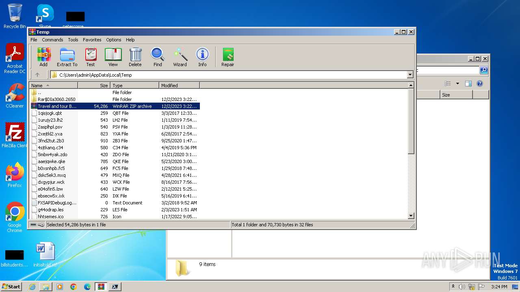Click Chrome icon in taskbar
The height and width of the screenshot is (292, 520).
[x=74, y=287]
